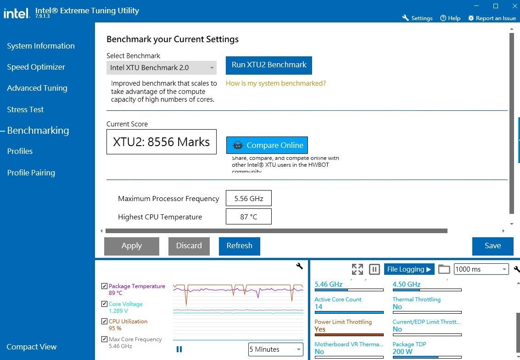This screenshot has height=360, width=520.
Task: Expand monitor panel to full screen
Action: tap(357, 269)
